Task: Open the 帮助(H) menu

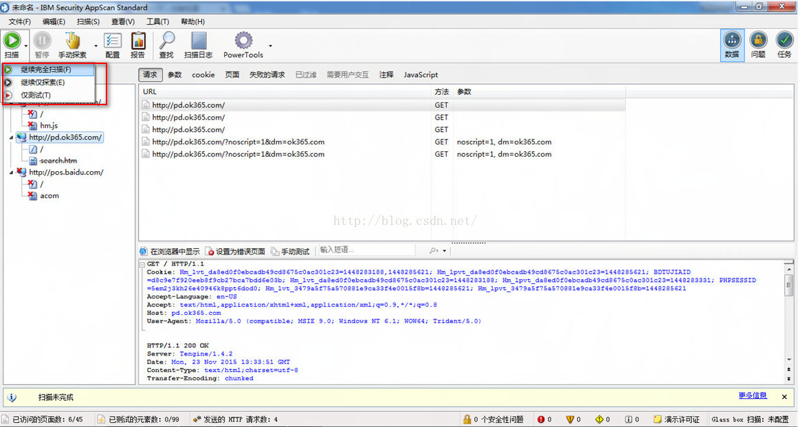Action: tap(192, 21)
